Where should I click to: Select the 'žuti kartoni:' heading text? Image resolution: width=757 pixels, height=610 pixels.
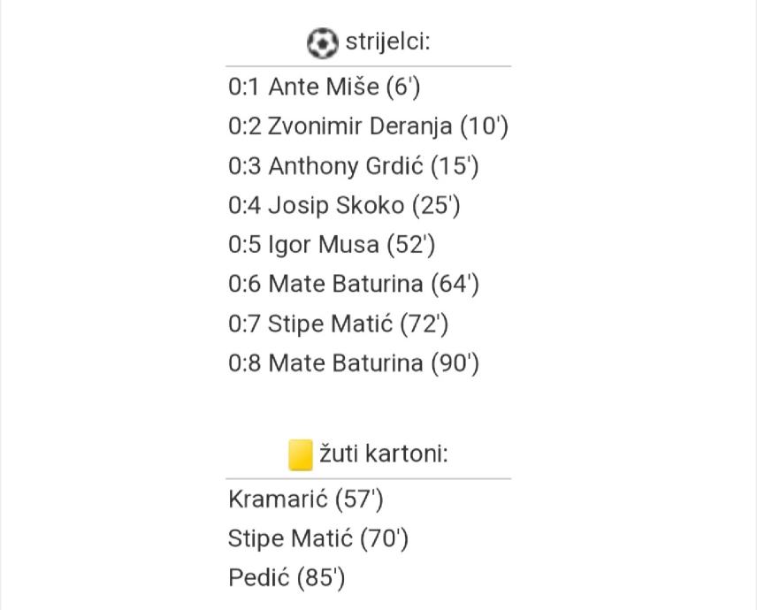(x=384, y=454)
